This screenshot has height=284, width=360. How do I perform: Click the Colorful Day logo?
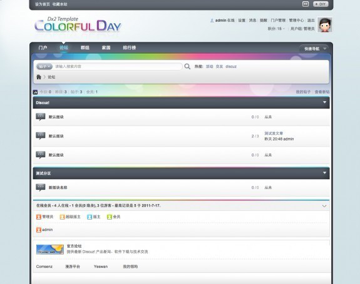click(x=78, y=24)
